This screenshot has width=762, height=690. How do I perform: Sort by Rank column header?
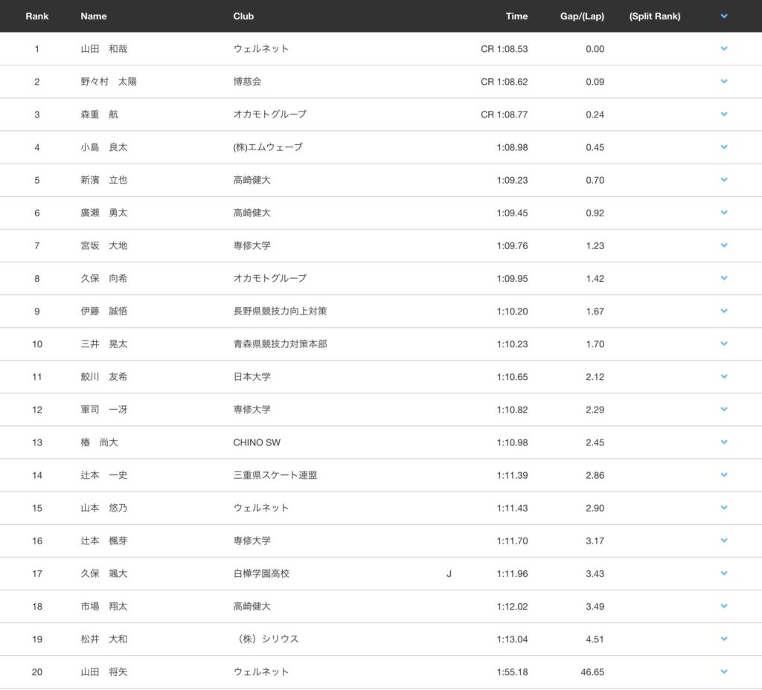[37, 16]
